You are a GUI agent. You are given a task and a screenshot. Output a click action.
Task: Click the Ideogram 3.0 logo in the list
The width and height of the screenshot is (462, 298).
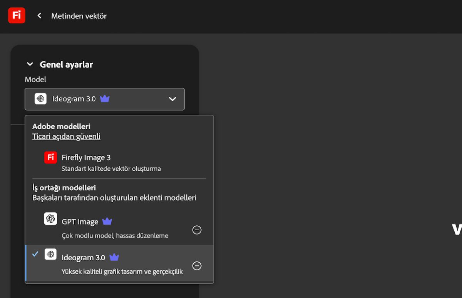pyautogui.click(x=50, y=254)
